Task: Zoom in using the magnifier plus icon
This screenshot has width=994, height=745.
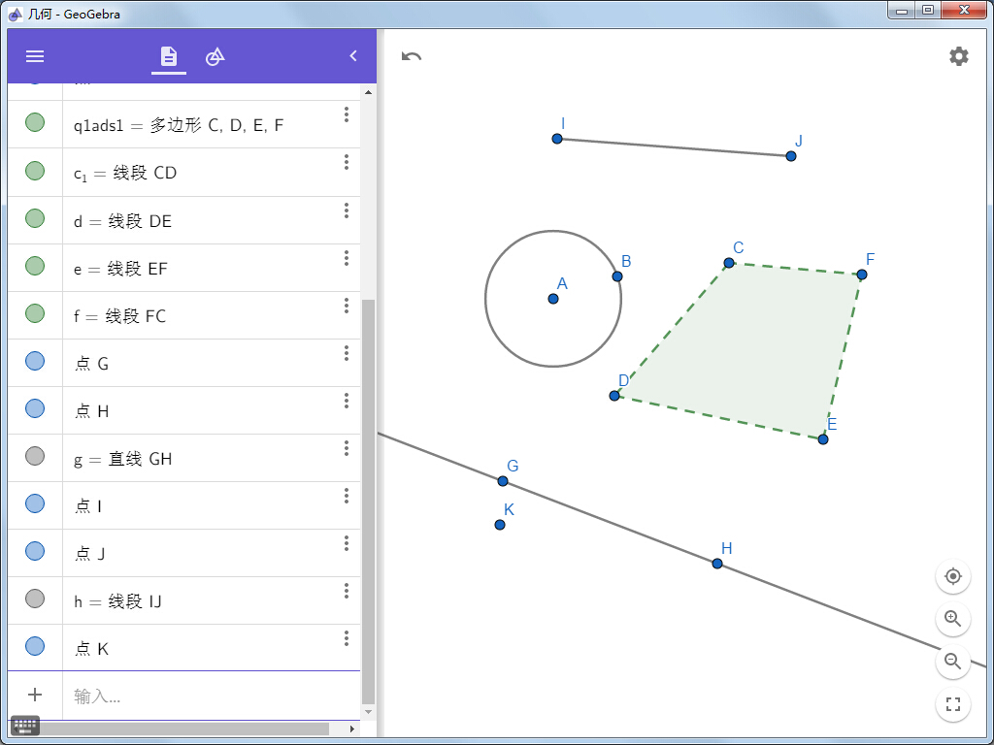Action: click(x=952, y=619)
